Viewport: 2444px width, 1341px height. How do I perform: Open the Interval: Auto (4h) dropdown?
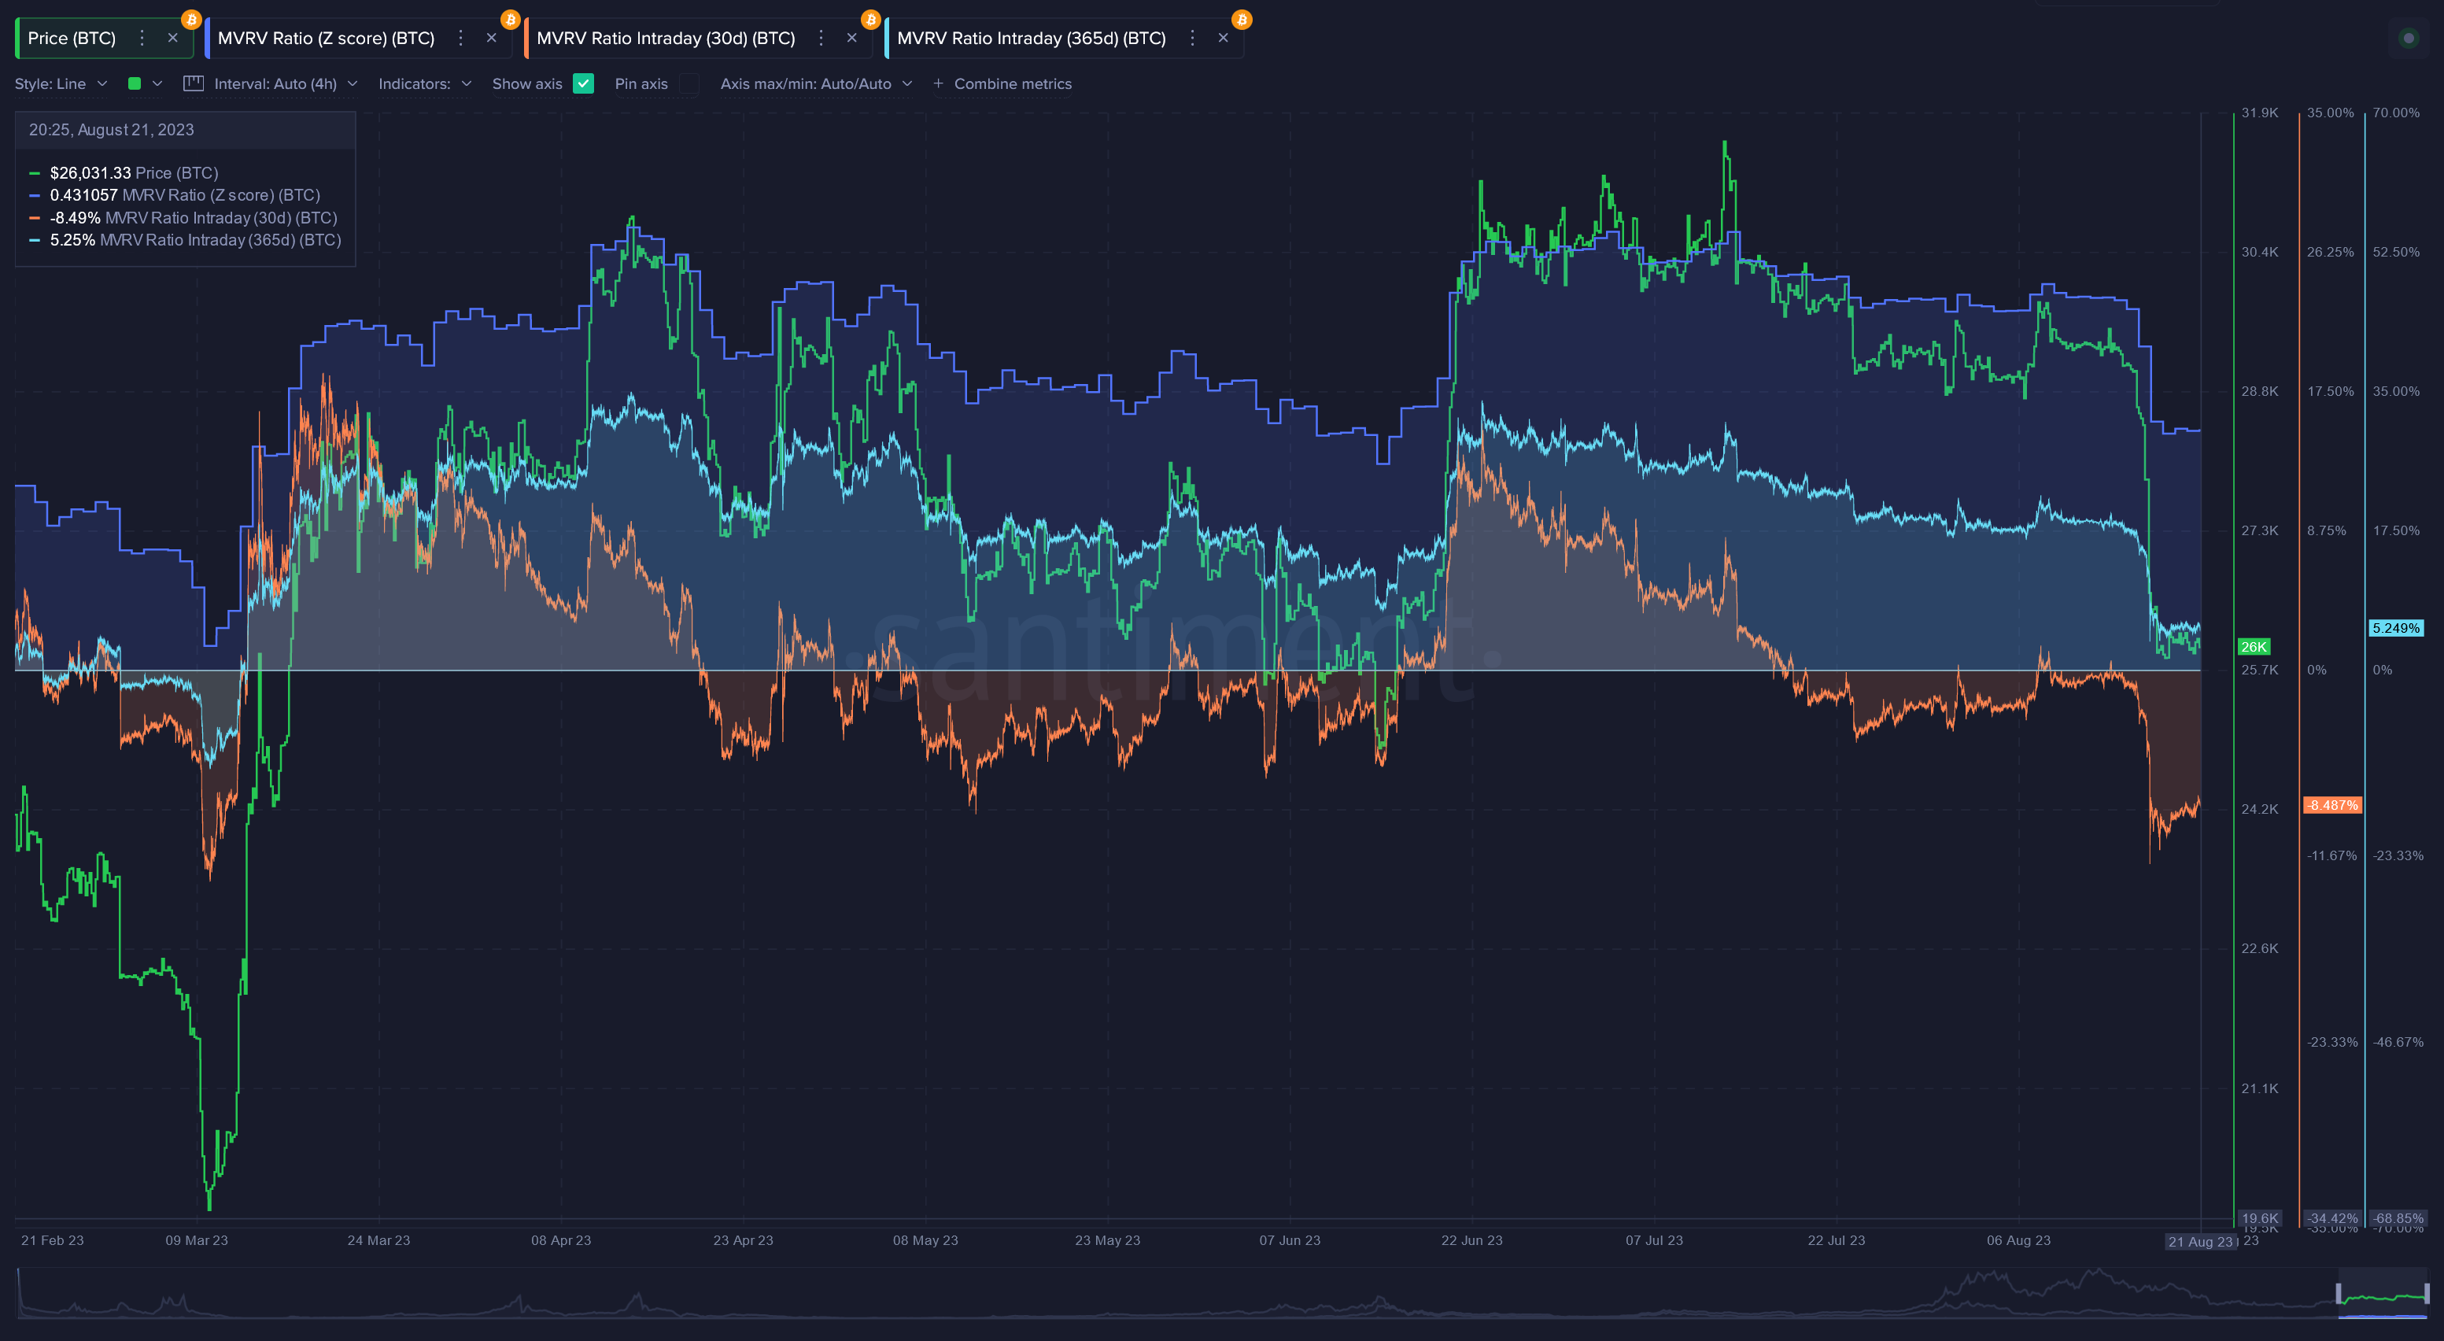(286, 83)
